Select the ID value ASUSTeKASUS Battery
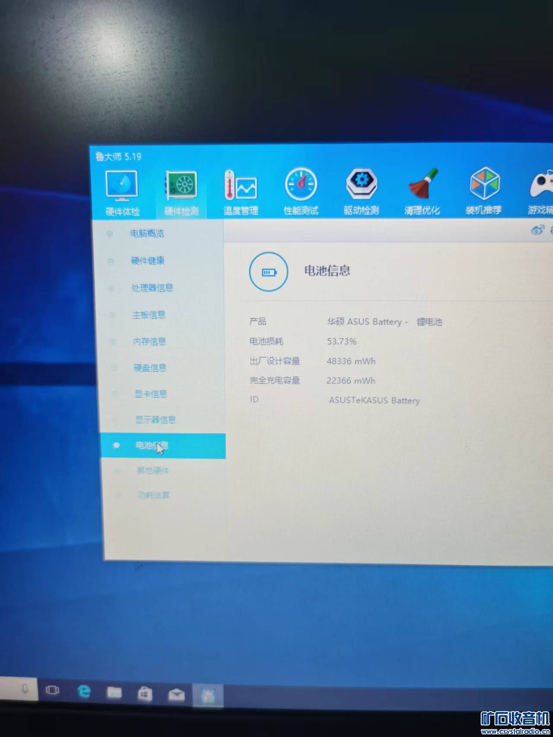Screen dimensions: 553x737 point(374,400)
